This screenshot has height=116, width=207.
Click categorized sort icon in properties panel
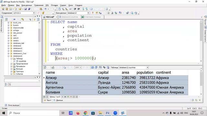pyautogui.click(x=6, y=84)
